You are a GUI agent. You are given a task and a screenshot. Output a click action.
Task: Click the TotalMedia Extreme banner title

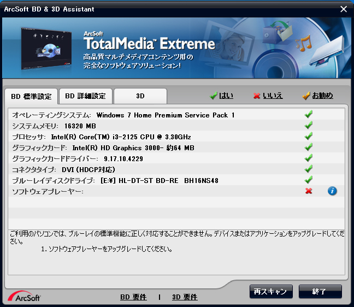tap(149, 43)
